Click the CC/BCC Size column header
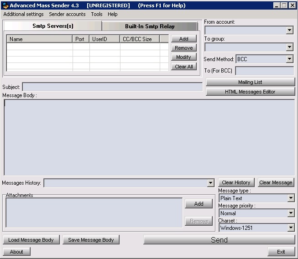Screen dimensions: 298x259 click(x=140, y=39)
